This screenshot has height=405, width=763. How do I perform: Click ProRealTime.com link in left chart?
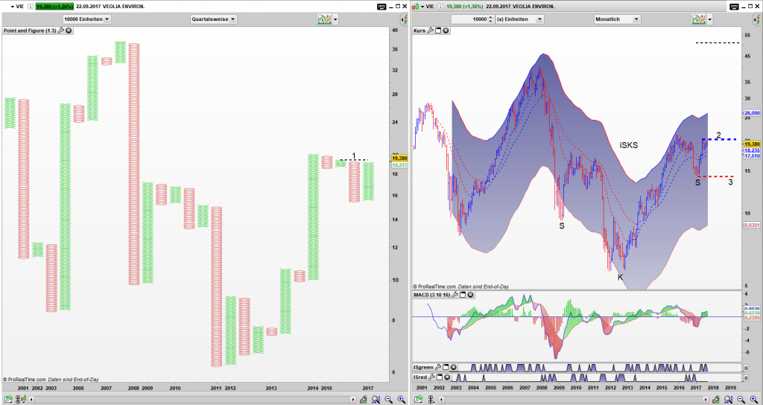[x=28, y=379]
